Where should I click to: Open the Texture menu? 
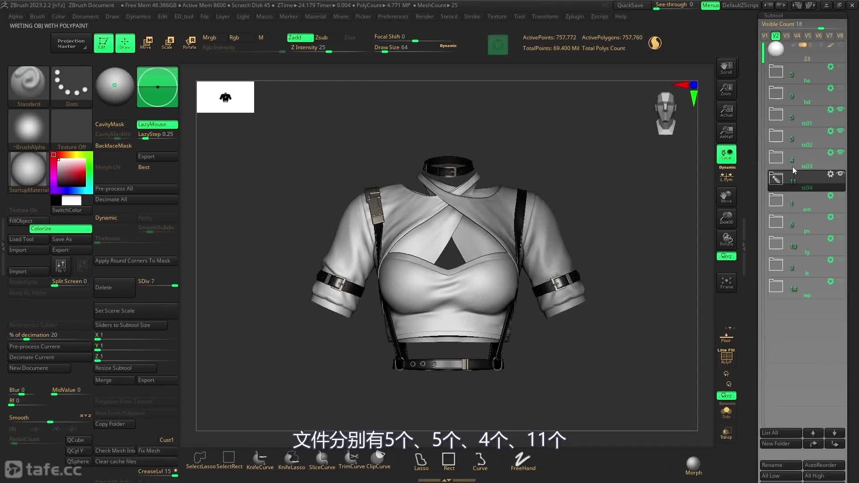coord(497,16)
